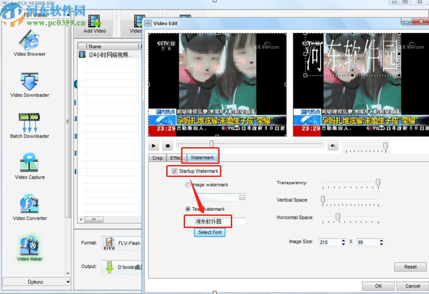429x294 pixels.
Task: Switch to the Crop tab
Action: 157,158
